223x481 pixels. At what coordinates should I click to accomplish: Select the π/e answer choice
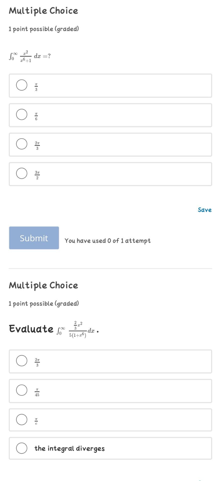point(22,419)
